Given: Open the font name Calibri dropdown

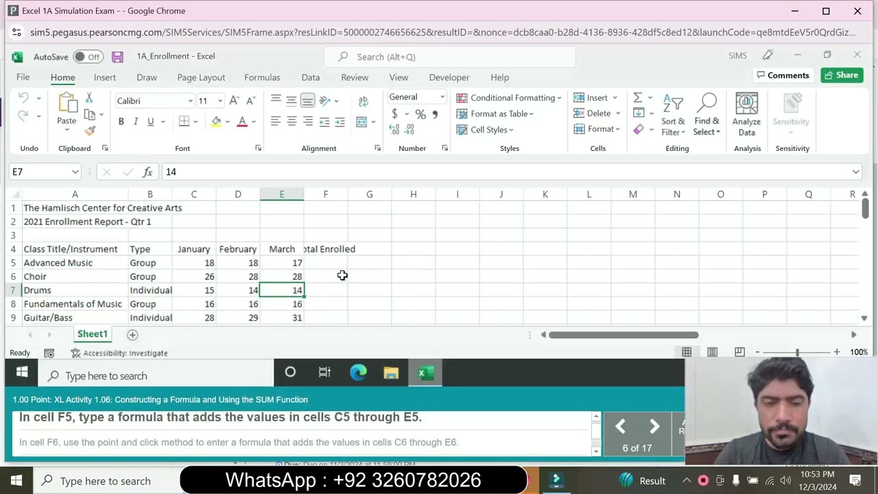Looking at the screenshot, I should (190, 101).
